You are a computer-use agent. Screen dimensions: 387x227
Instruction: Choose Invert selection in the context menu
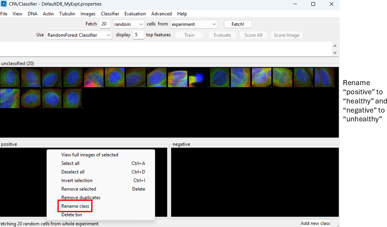point(77,180)
